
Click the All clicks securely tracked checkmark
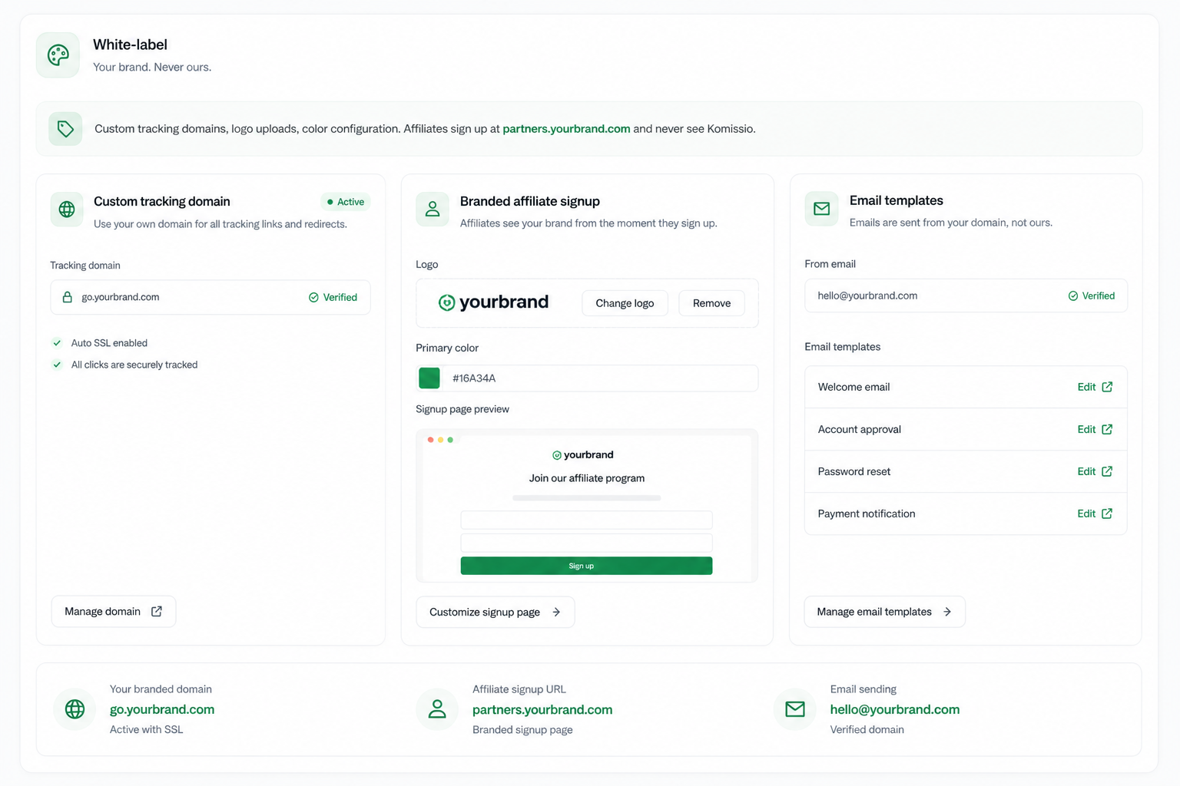57,365
